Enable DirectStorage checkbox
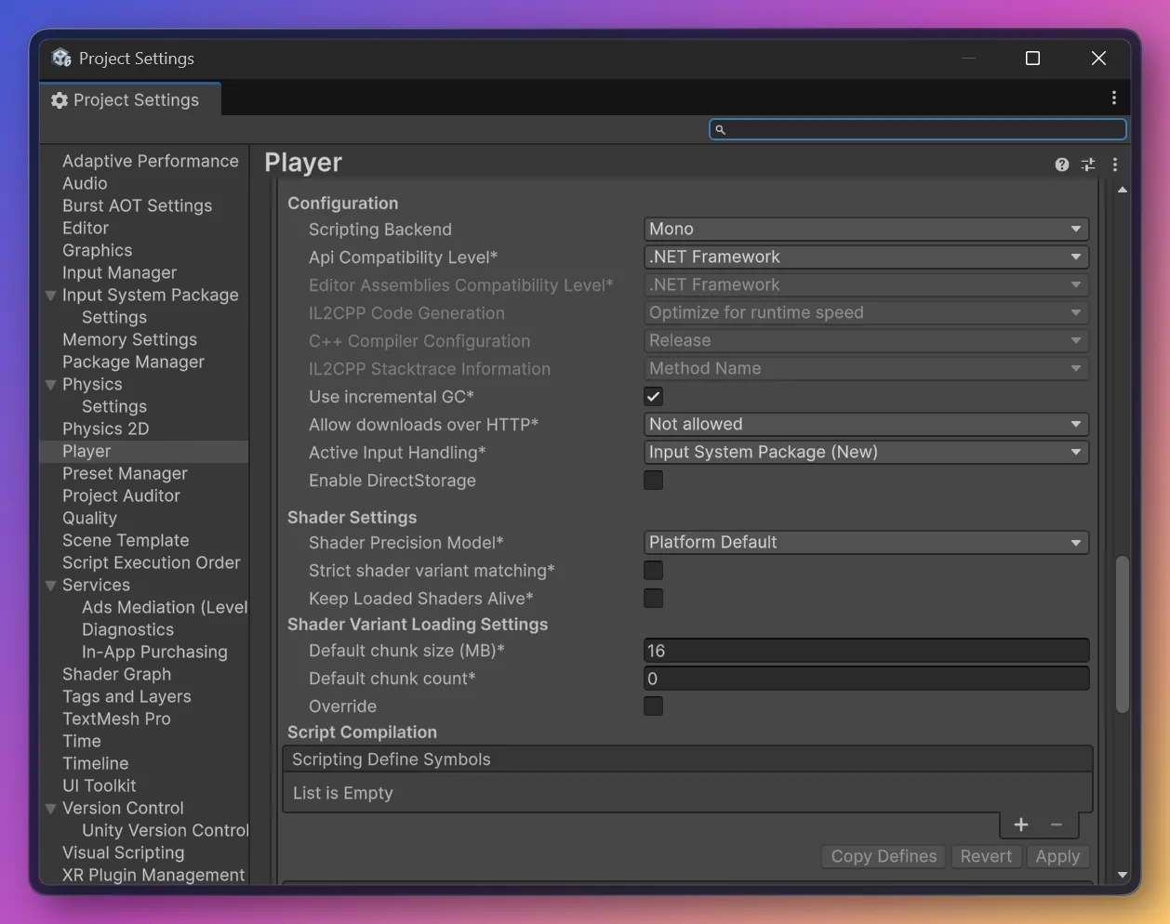 (x=654, y=481)
